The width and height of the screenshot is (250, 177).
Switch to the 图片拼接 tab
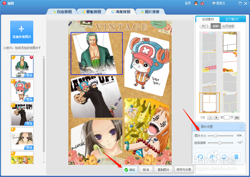pos(150,12)
